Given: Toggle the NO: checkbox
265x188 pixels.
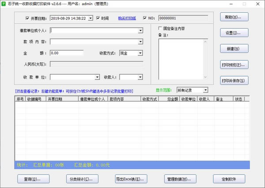Looking at the screenshot, I should point(145,18).
